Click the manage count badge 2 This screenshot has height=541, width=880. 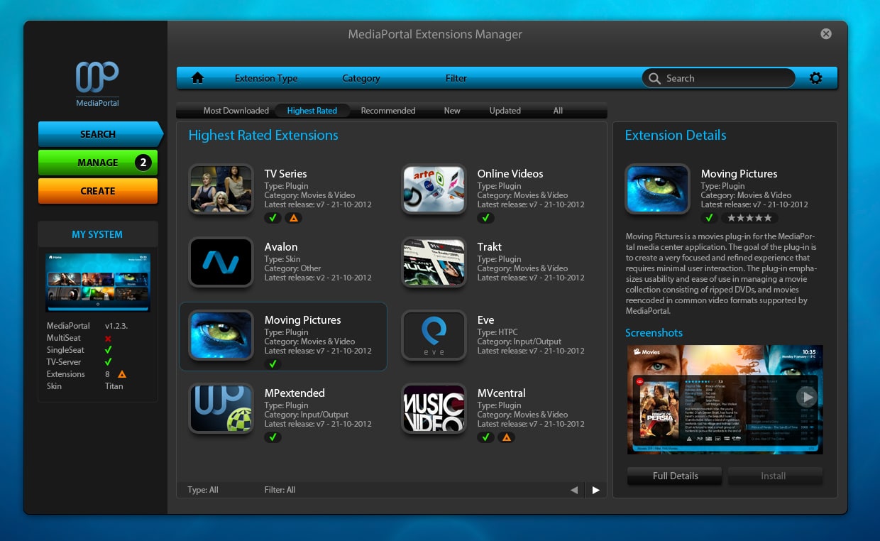[143, 163]
